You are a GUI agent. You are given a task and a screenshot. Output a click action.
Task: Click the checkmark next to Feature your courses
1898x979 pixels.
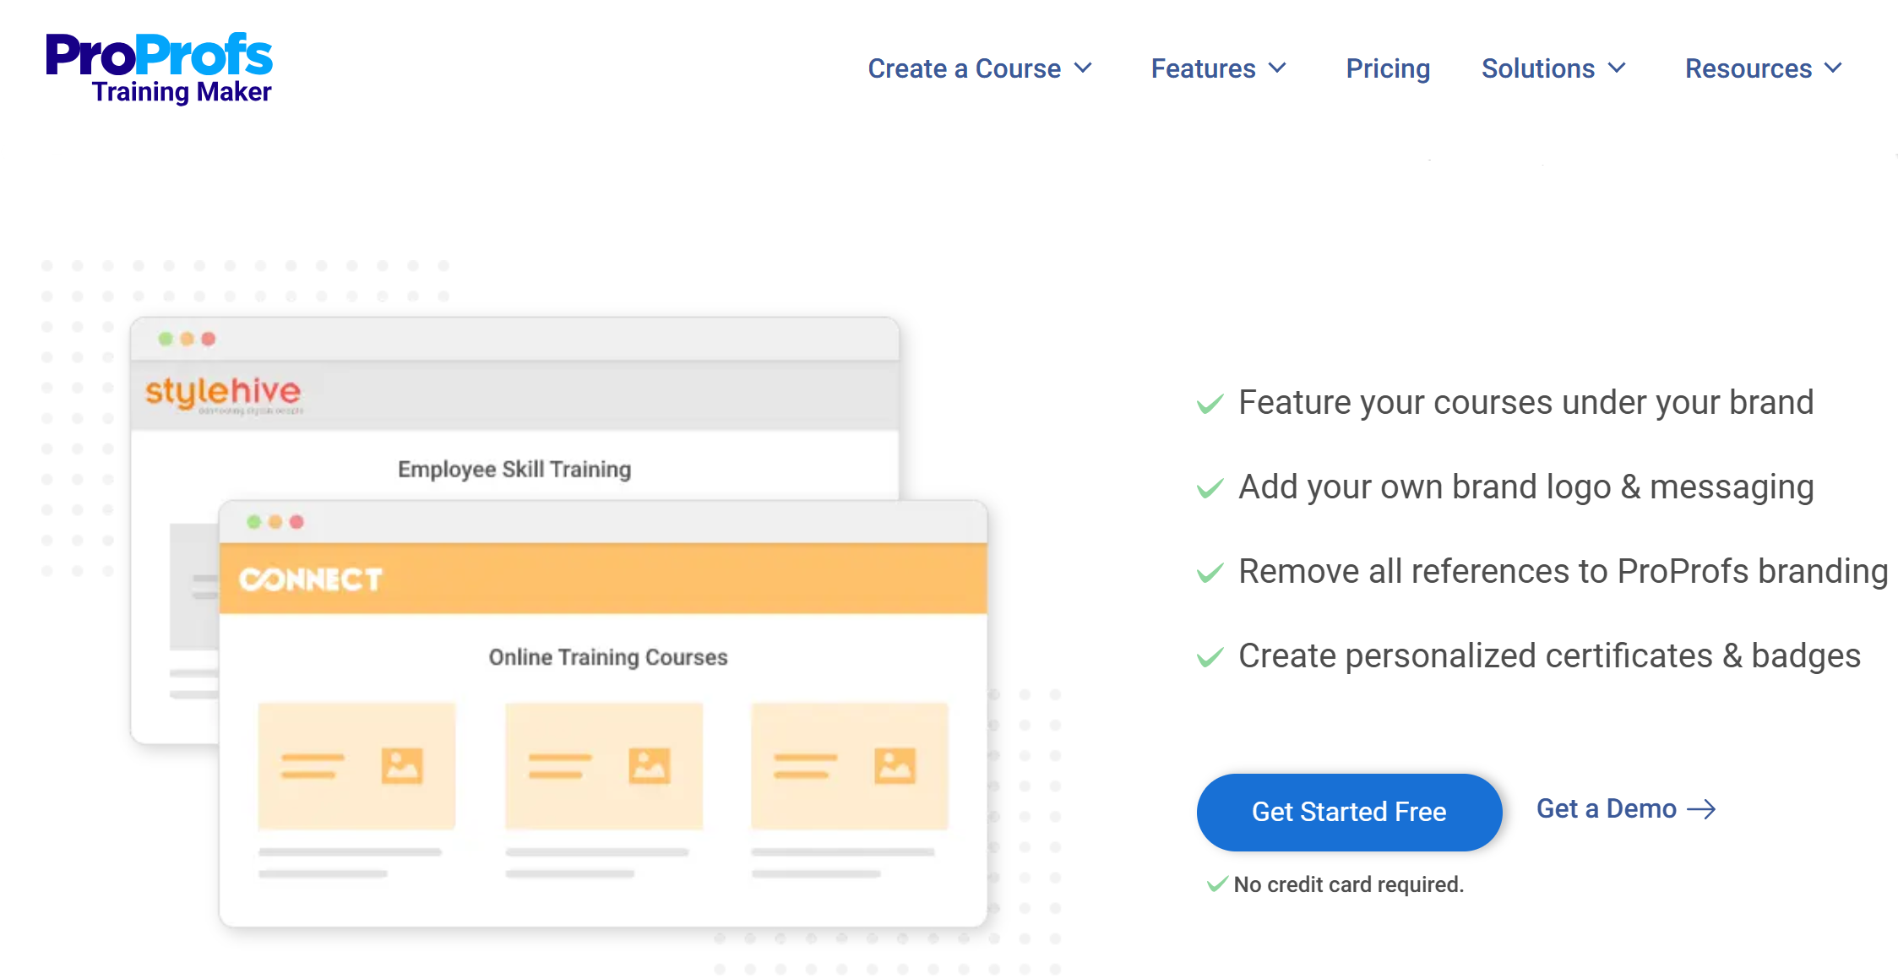[1210, 404]
